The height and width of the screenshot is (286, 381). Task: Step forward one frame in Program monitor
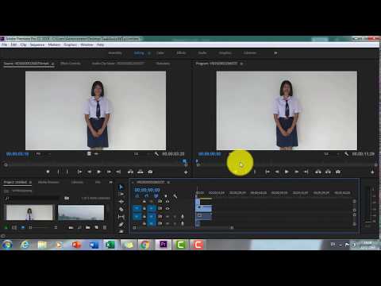pyautogui.click(x=297, y=172)
